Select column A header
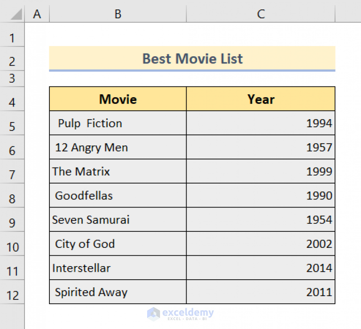Viewport: 361px width, 329px height. pyautogui.click(x=37, y=14)
